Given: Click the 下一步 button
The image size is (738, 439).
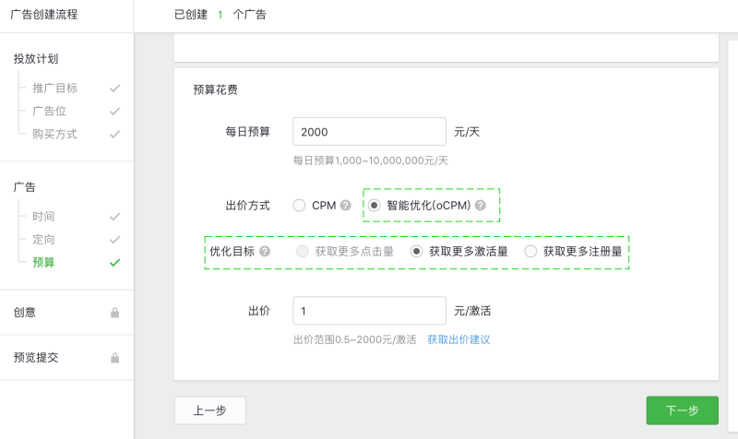Looking at the screenshot, I should 682,410.
